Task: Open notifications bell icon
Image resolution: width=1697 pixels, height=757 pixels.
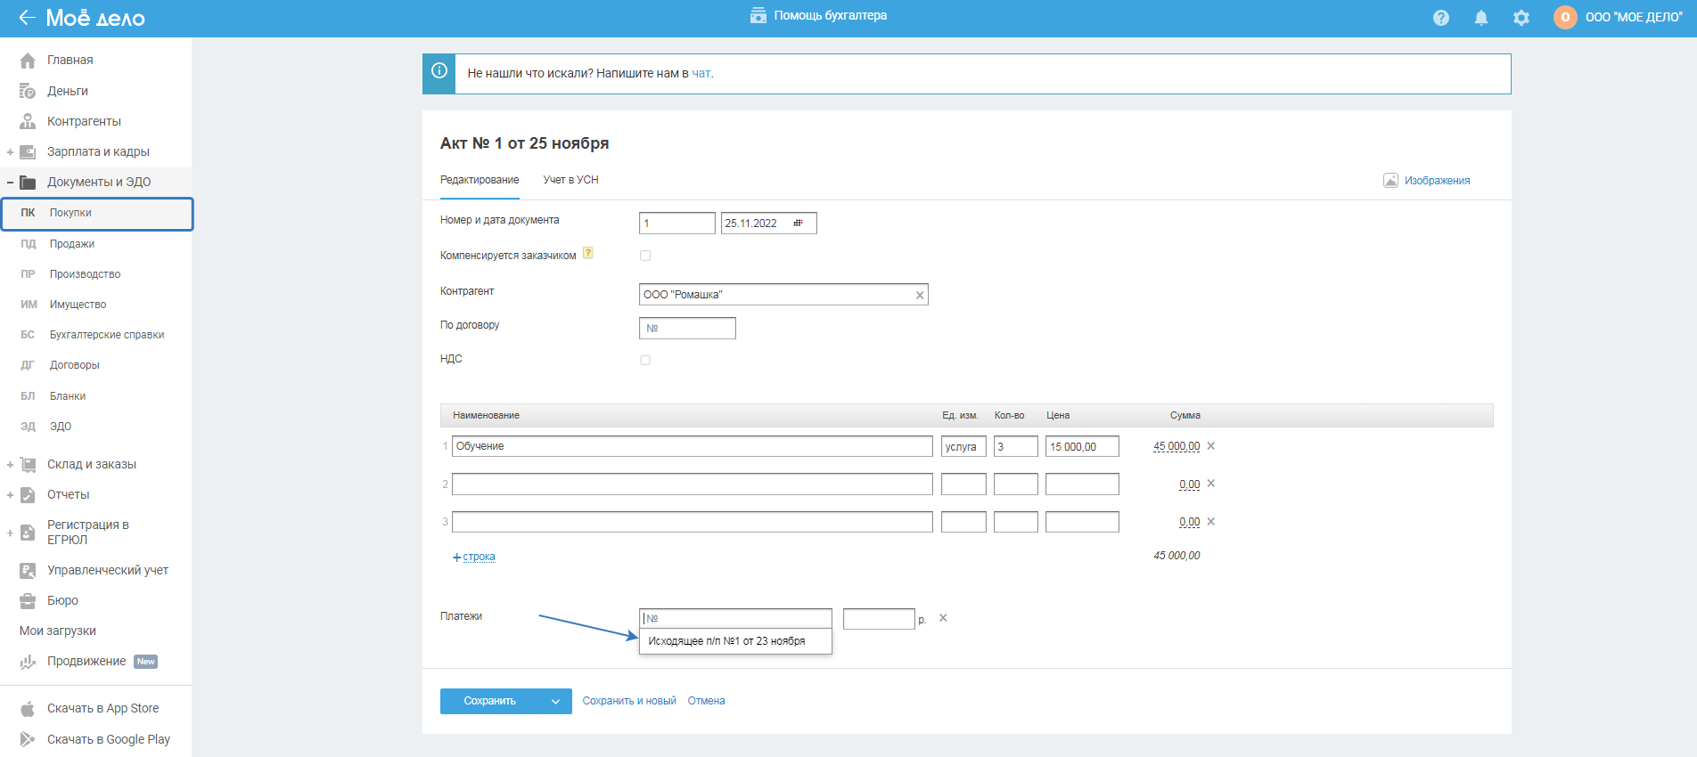Action: (1480, 18)
